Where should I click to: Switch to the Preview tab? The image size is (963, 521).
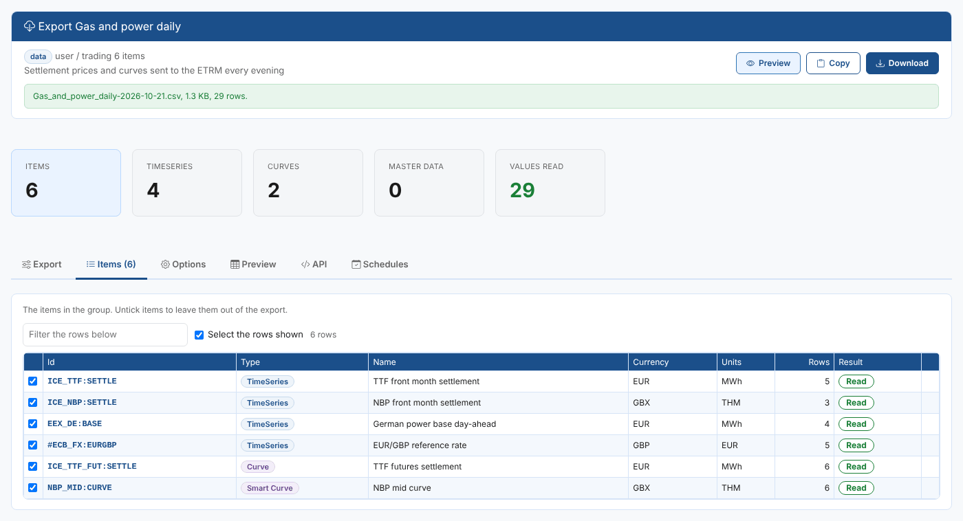(x=253, y=265)
